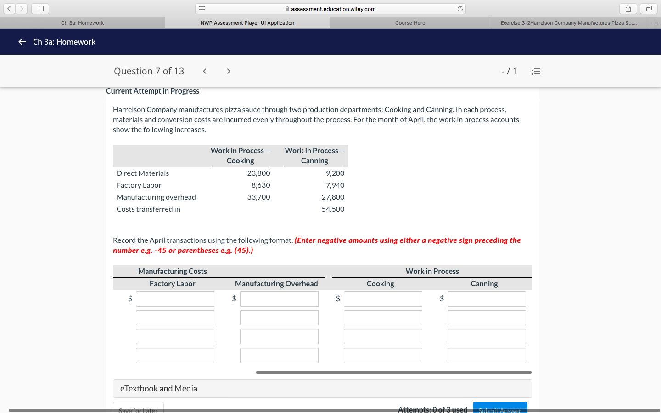The width and height of the screenshot is (661, 413).
Task: Click the Show All Tabs icon
Action: pyautogui.click(x=648, y=8)
